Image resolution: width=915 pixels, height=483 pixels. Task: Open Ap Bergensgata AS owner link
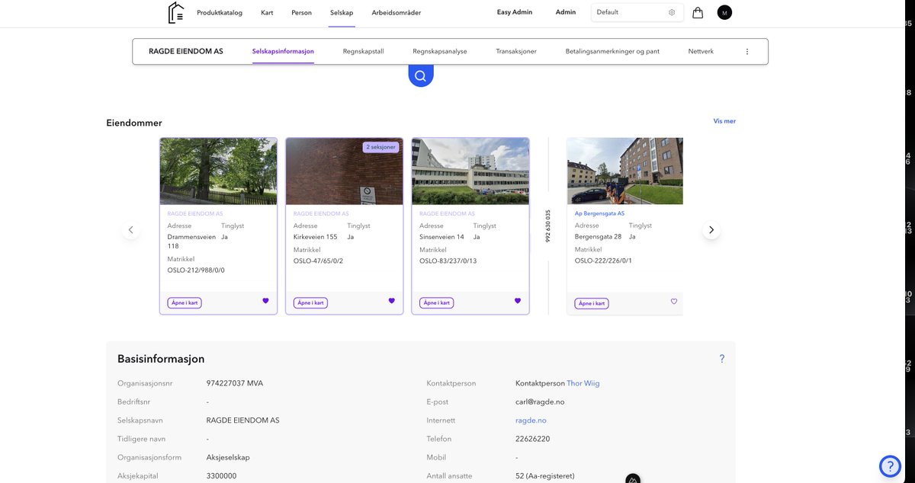click(x=599, y=213)
